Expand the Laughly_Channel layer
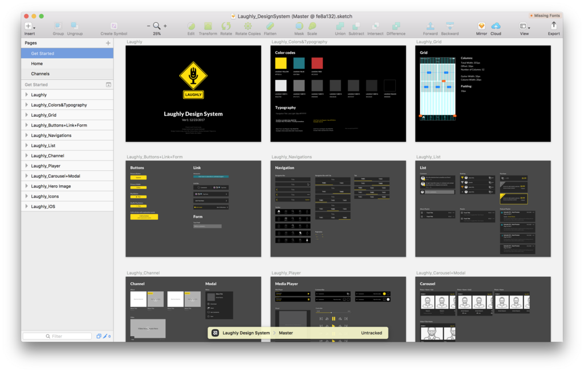584x372 pixels. coord(26,156)
